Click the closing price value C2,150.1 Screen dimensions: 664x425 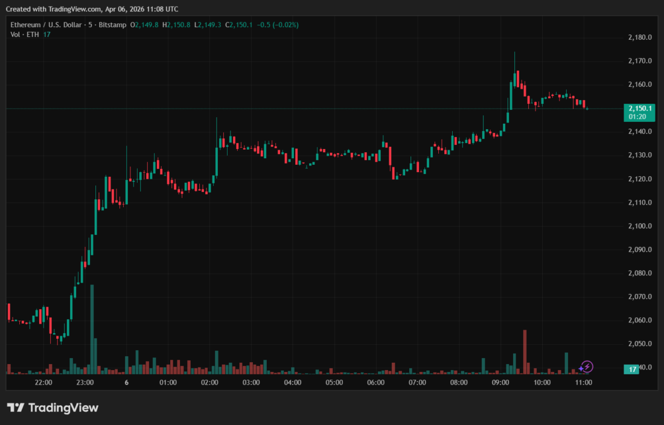(x=240, y=25)
